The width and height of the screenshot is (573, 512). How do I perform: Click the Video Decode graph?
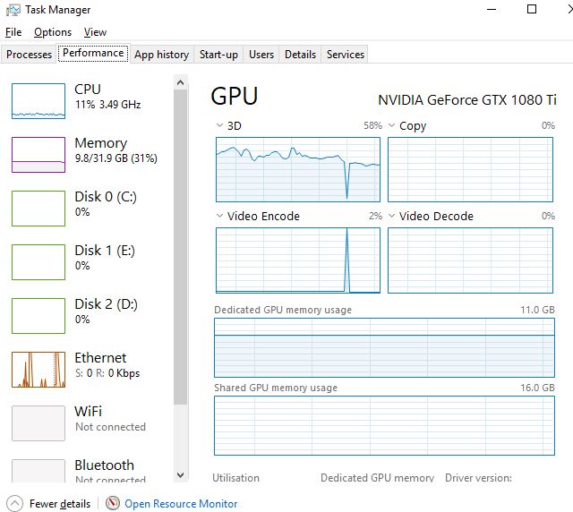click(x=470, y=260)
